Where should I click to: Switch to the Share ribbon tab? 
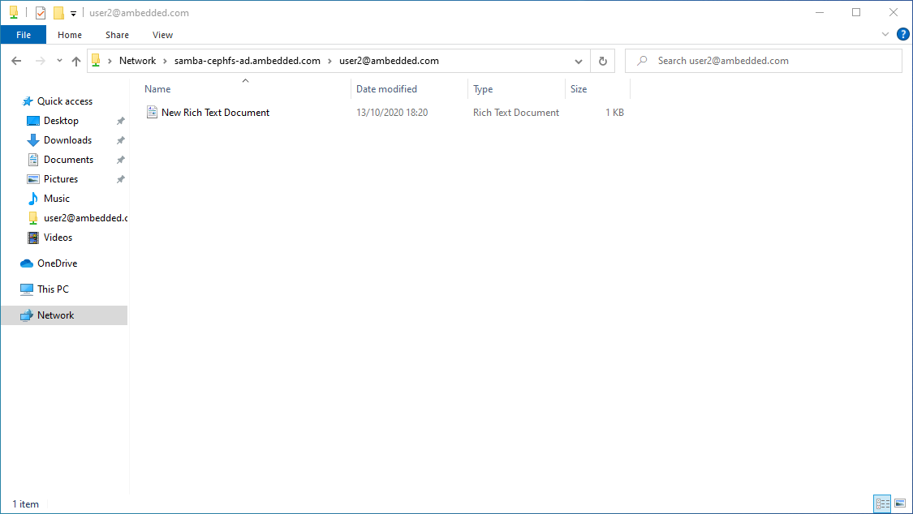coord(117,35)
